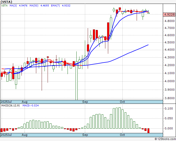
Task: Click the 4.8000 price axis label
Action: click(x=170, y=21)
